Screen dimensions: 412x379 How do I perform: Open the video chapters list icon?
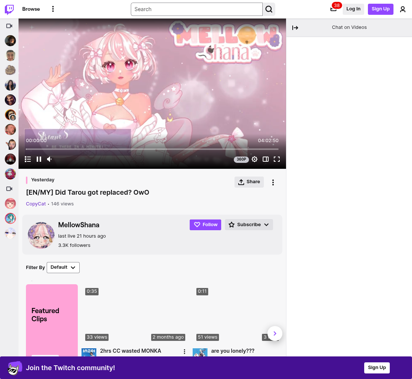click(28, 159)
